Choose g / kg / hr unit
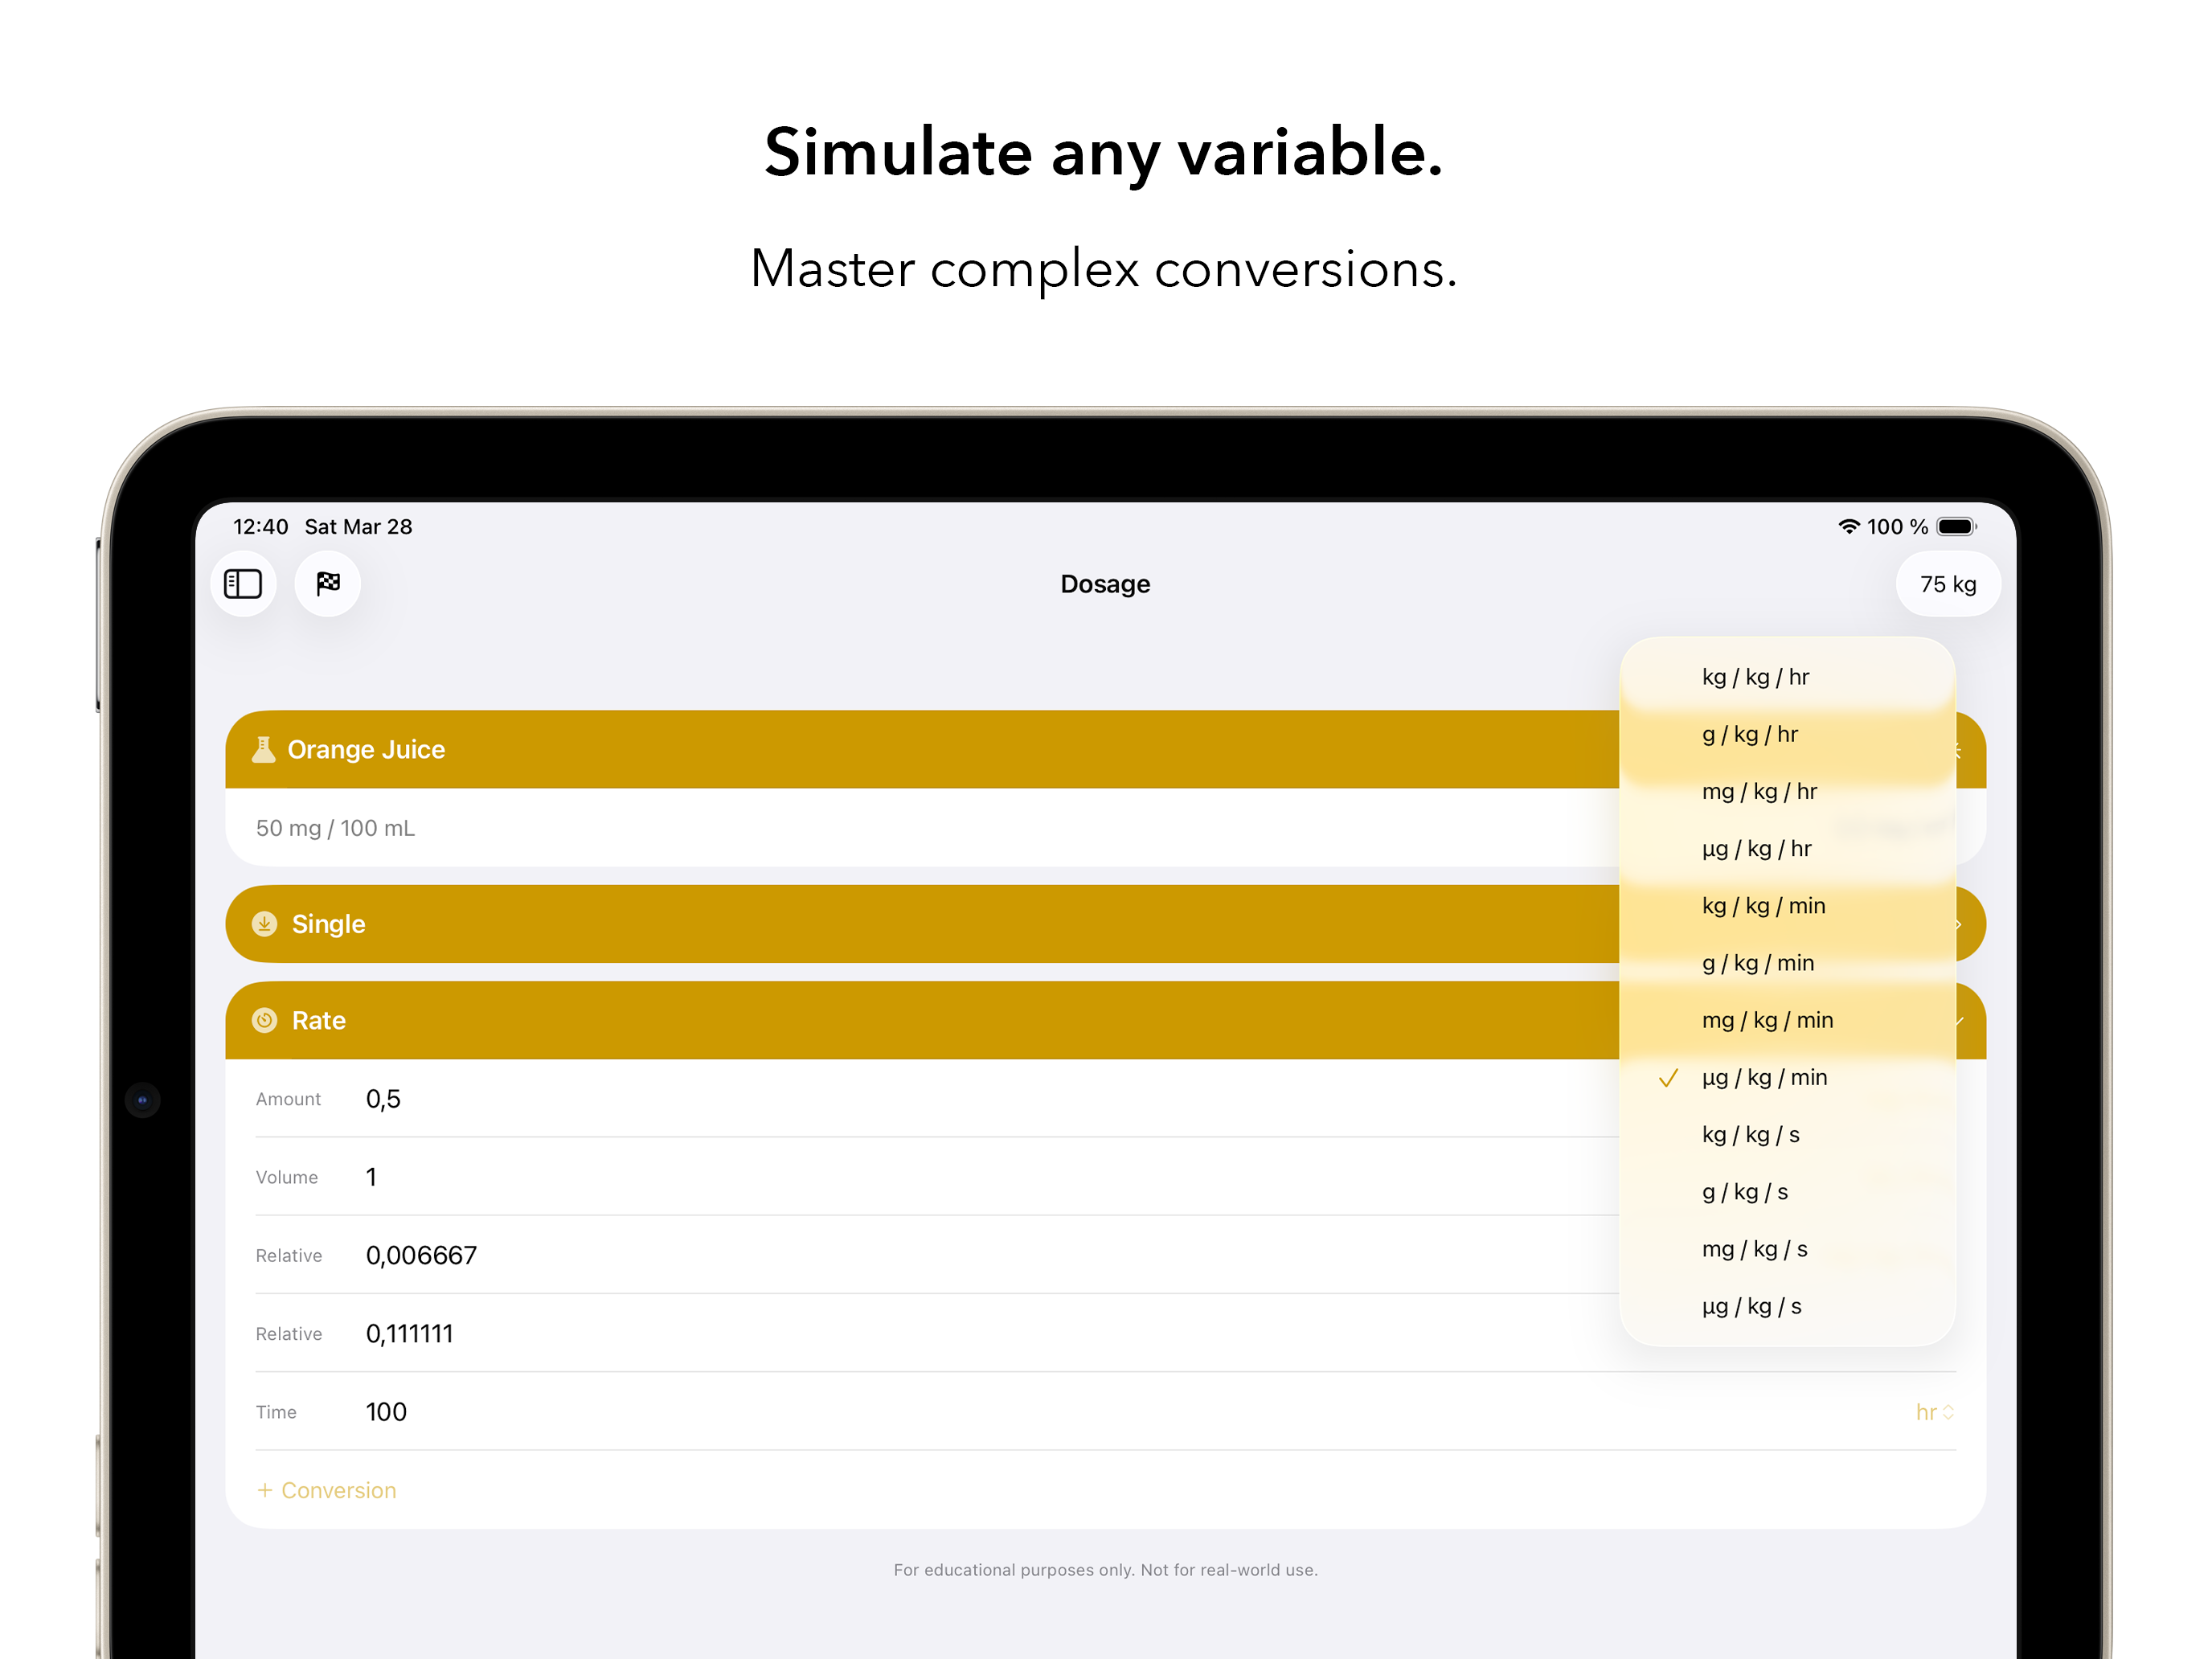Screen dimensions: 2212x1659 pos(1787,734)
